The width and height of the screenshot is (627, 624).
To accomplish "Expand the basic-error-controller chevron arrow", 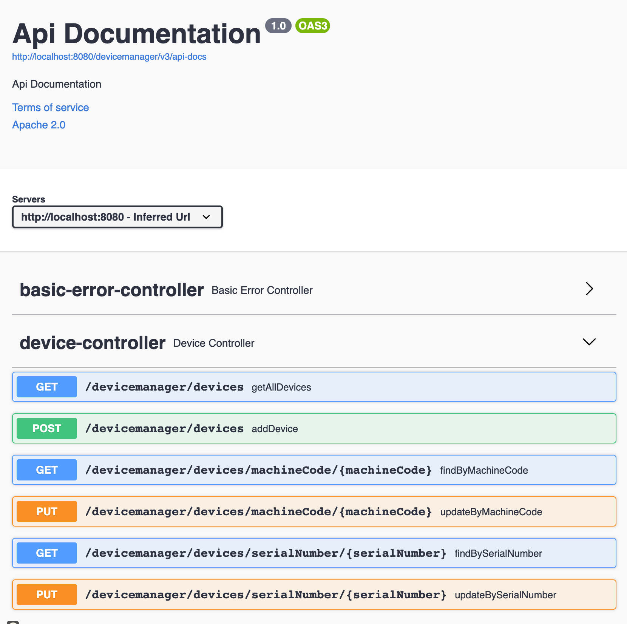I will click(x=589, y=289).
